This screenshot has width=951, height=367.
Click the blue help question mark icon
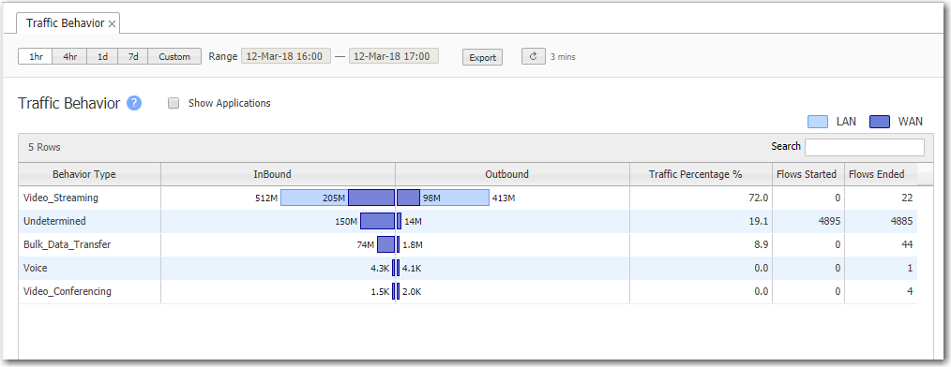(134, 103)
